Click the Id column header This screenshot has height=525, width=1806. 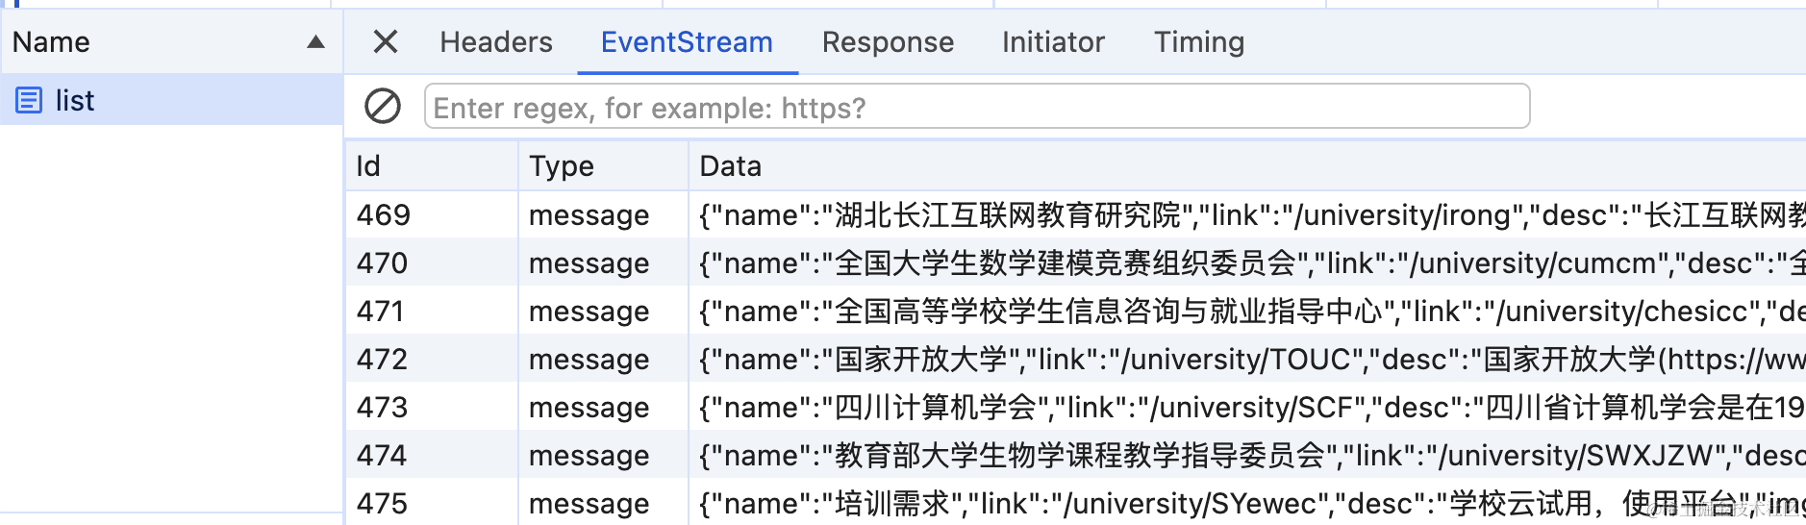368,166
